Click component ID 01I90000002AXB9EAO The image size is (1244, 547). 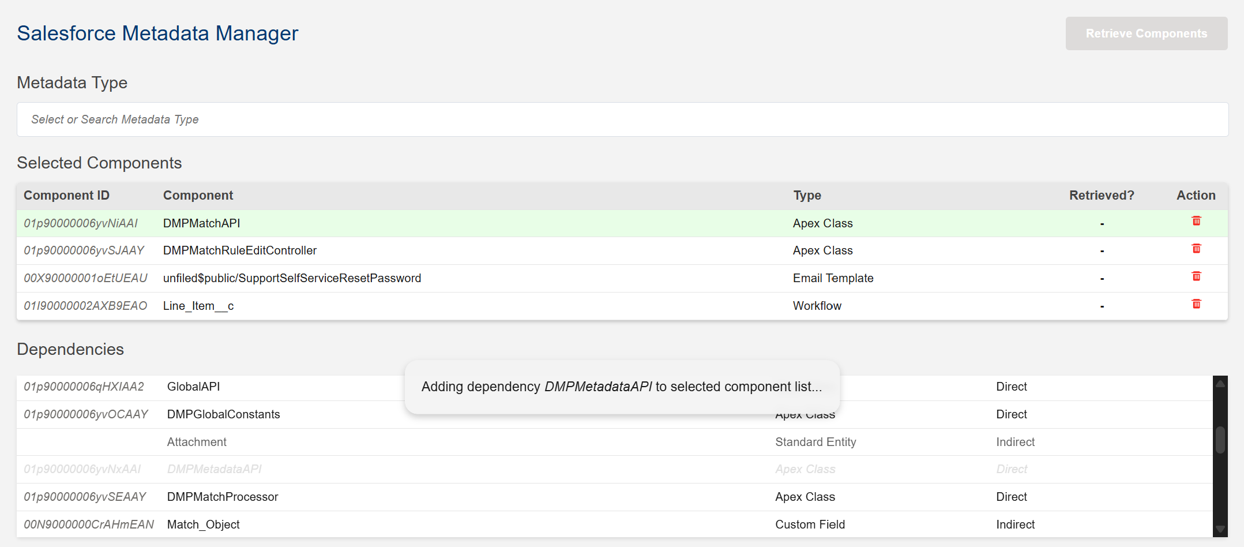tap(85, 306)
